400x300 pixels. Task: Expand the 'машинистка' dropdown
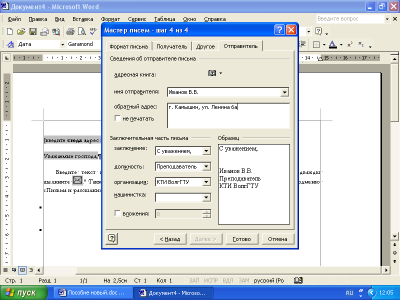point(206,197)
